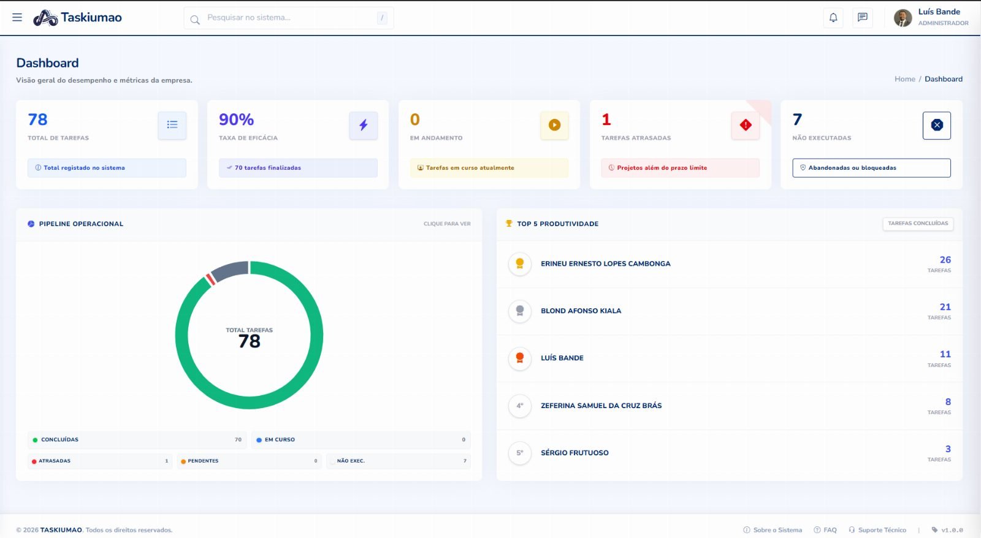Viewport: 981px width, 538px height.
Task: Open the FAQ footer link
Action: pos(825,530)
